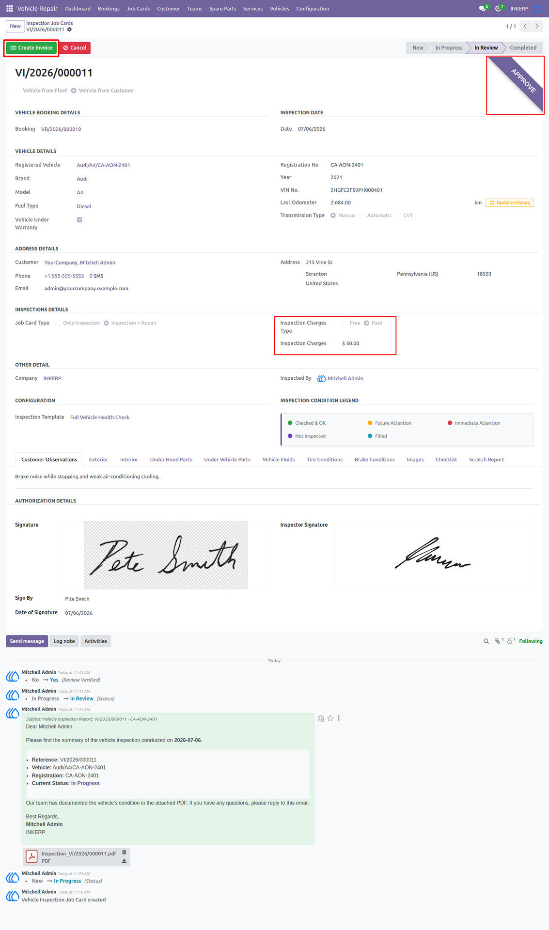Viewport: 549px width, 930px height.
Task: Click the Completed status stage
Action: tap(523, 48)
